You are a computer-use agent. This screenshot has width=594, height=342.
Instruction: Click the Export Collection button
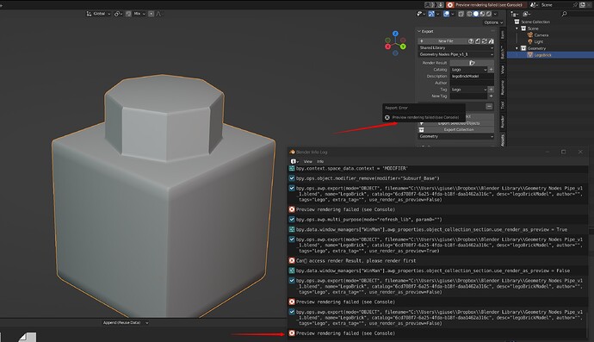pyautogui.click(x=456, y=130)
